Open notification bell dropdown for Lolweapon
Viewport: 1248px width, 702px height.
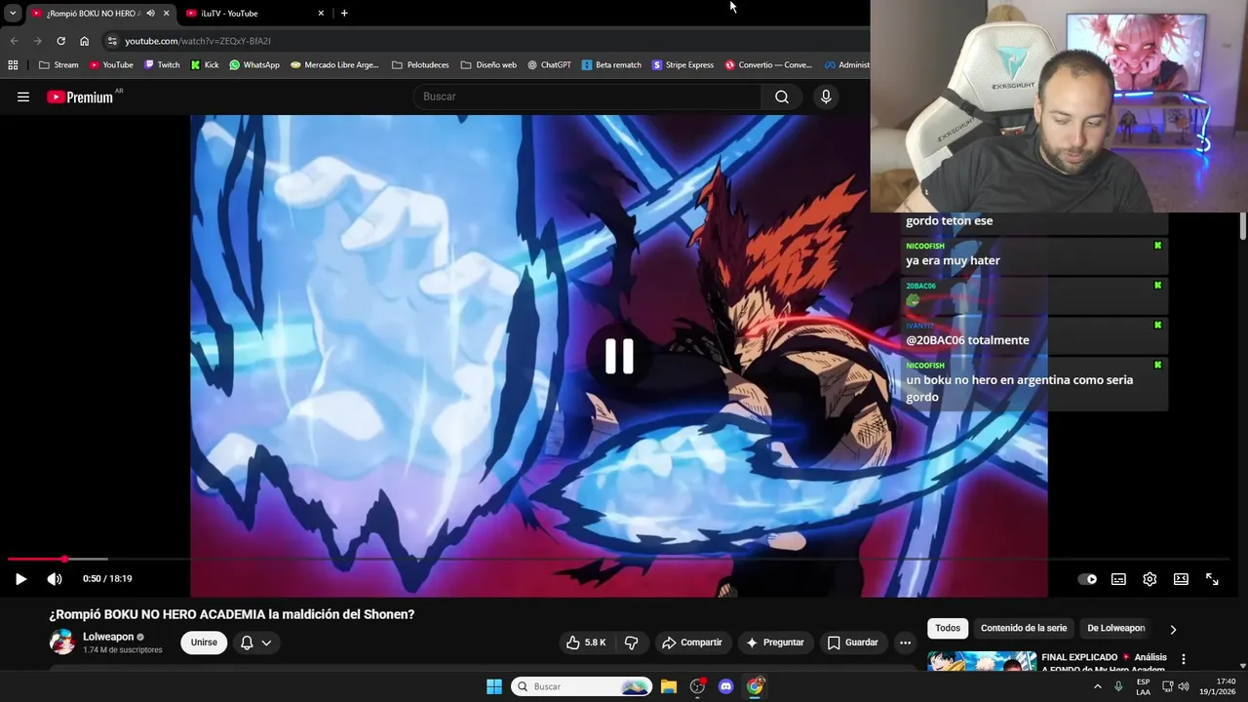point(255,643)
